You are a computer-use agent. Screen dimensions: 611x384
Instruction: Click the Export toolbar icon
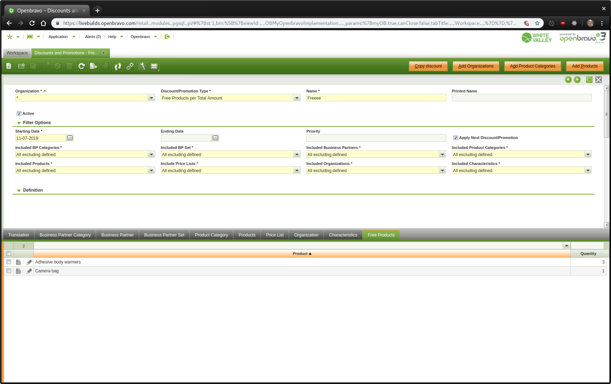click(94, 66)
